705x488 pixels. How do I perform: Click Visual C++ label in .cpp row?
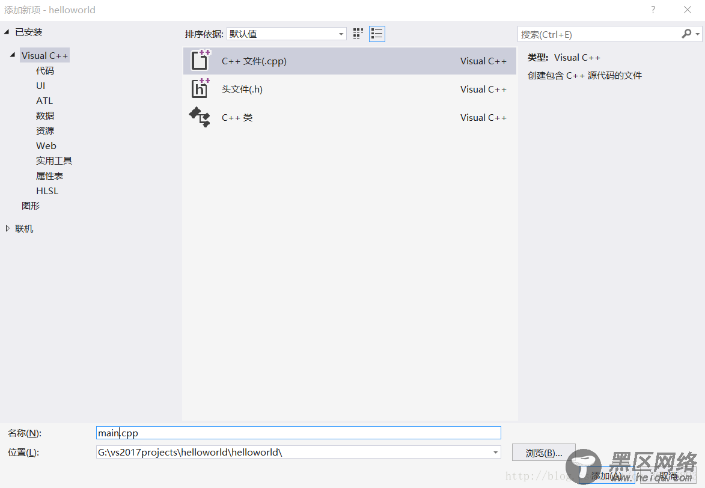click(x=483, y=61)
